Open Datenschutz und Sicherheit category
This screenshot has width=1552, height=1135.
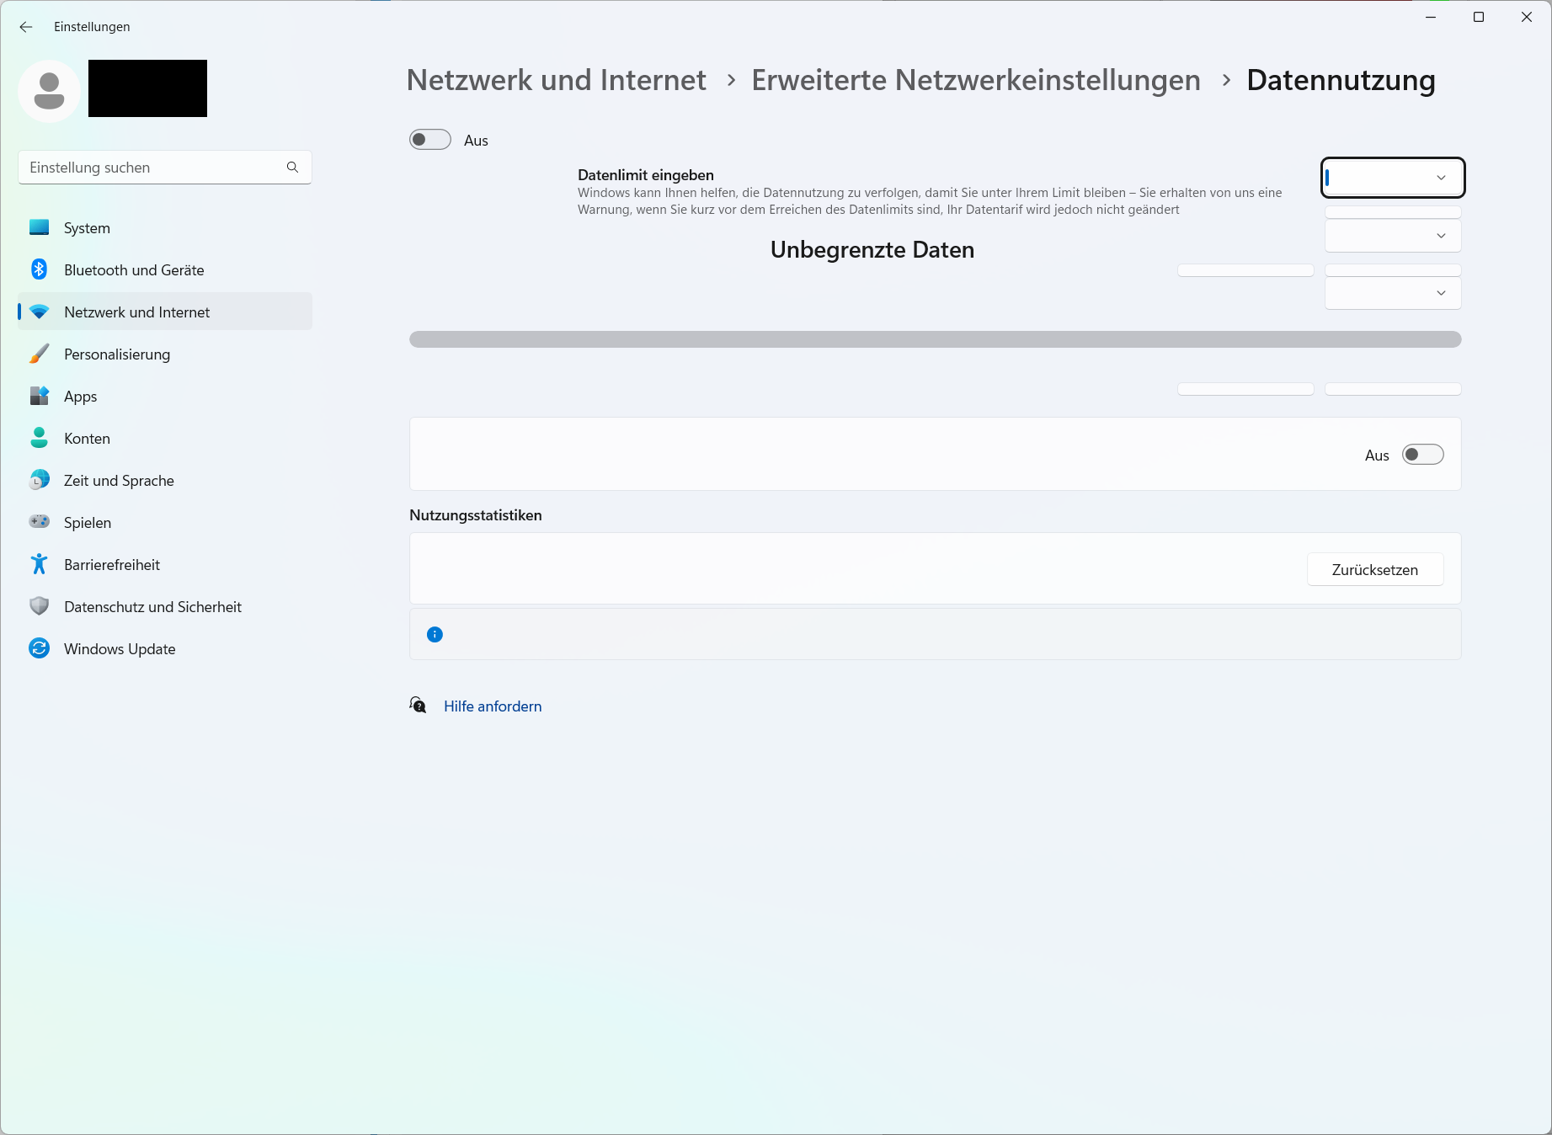tap(165, 606)
